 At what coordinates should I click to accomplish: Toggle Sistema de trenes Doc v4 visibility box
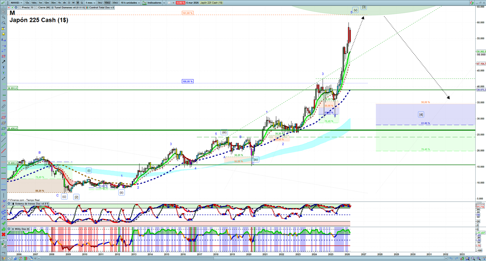pyautogui.click(x=13, y=204)
